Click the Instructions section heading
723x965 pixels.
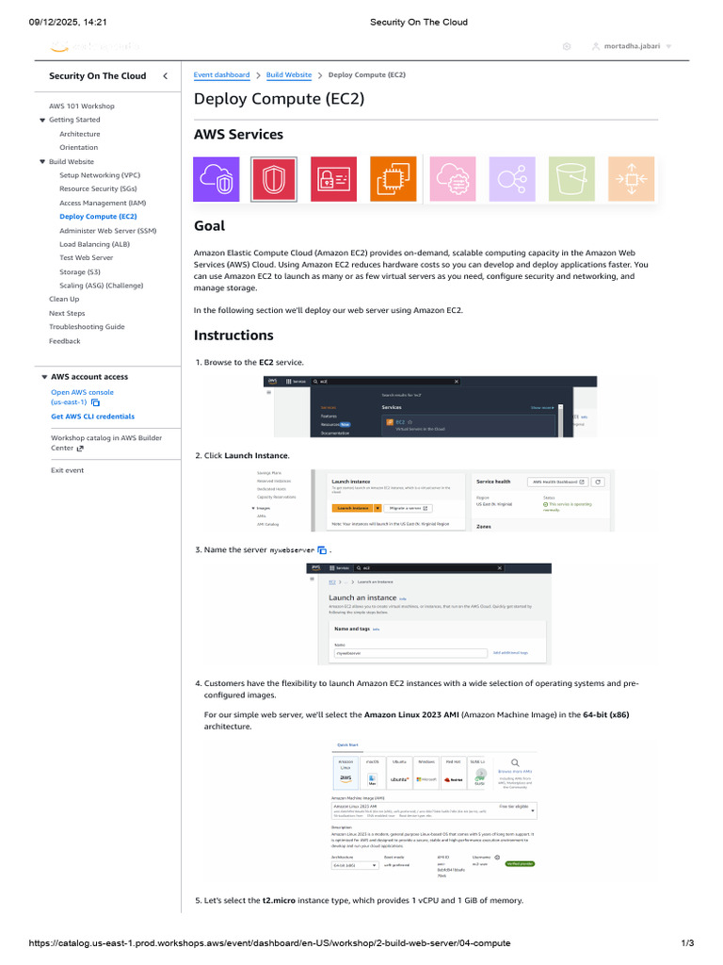click(233, 335)
